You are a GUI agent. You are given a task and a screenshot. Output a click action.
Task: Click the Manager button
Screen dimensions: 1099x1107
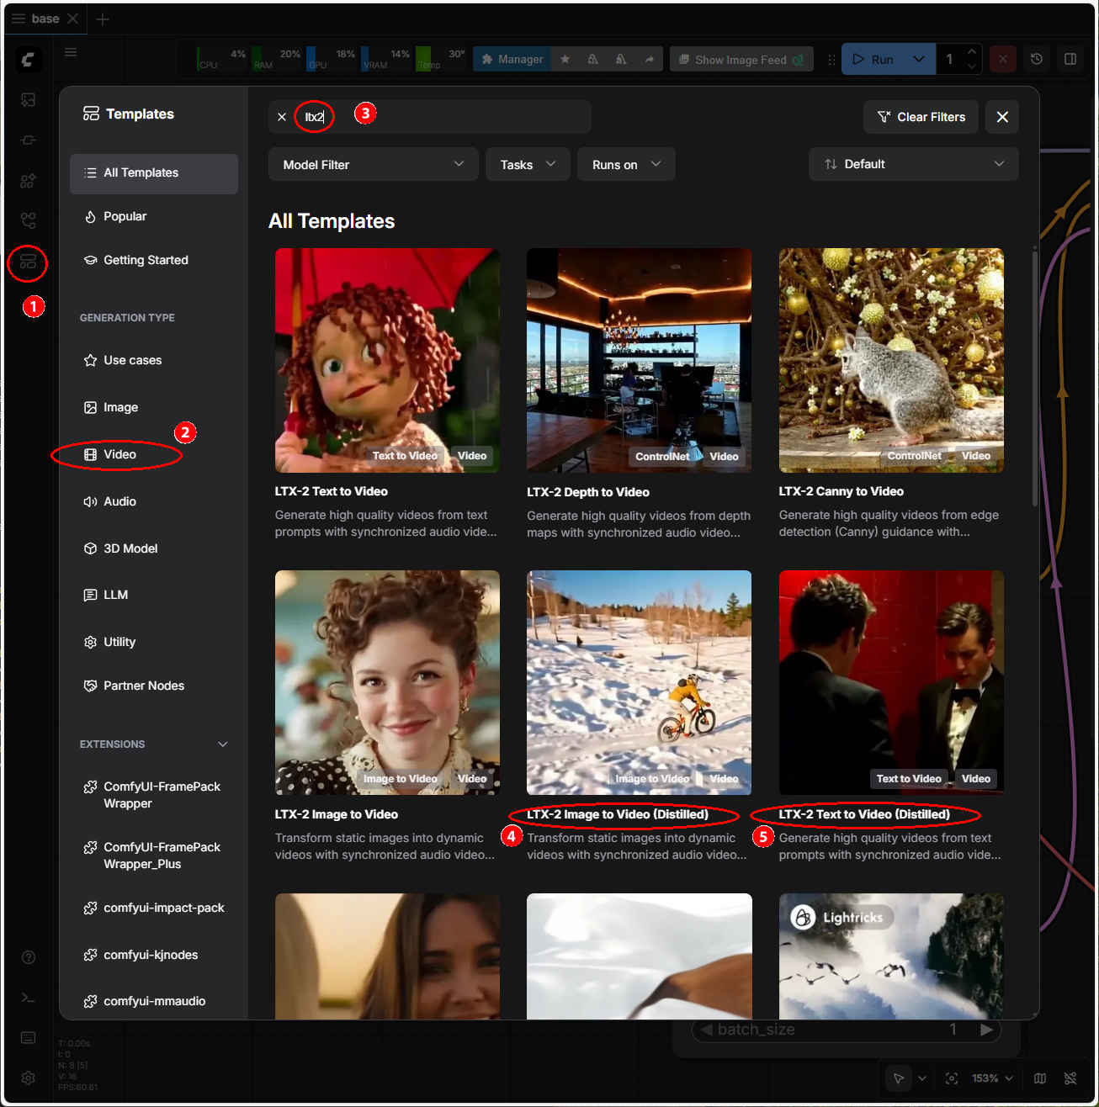point(512,60)
